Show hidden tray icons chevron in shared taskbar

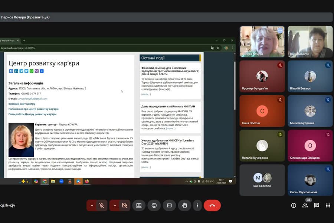tap(187, 181)
